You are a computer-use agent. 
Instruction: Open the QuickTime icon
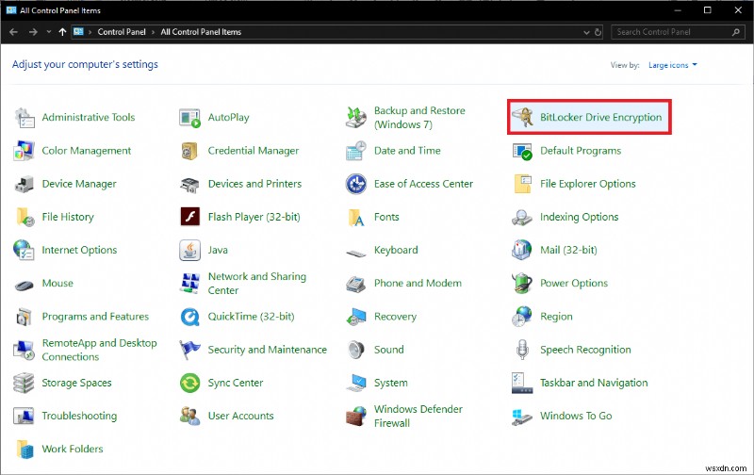tap(190, 317)
